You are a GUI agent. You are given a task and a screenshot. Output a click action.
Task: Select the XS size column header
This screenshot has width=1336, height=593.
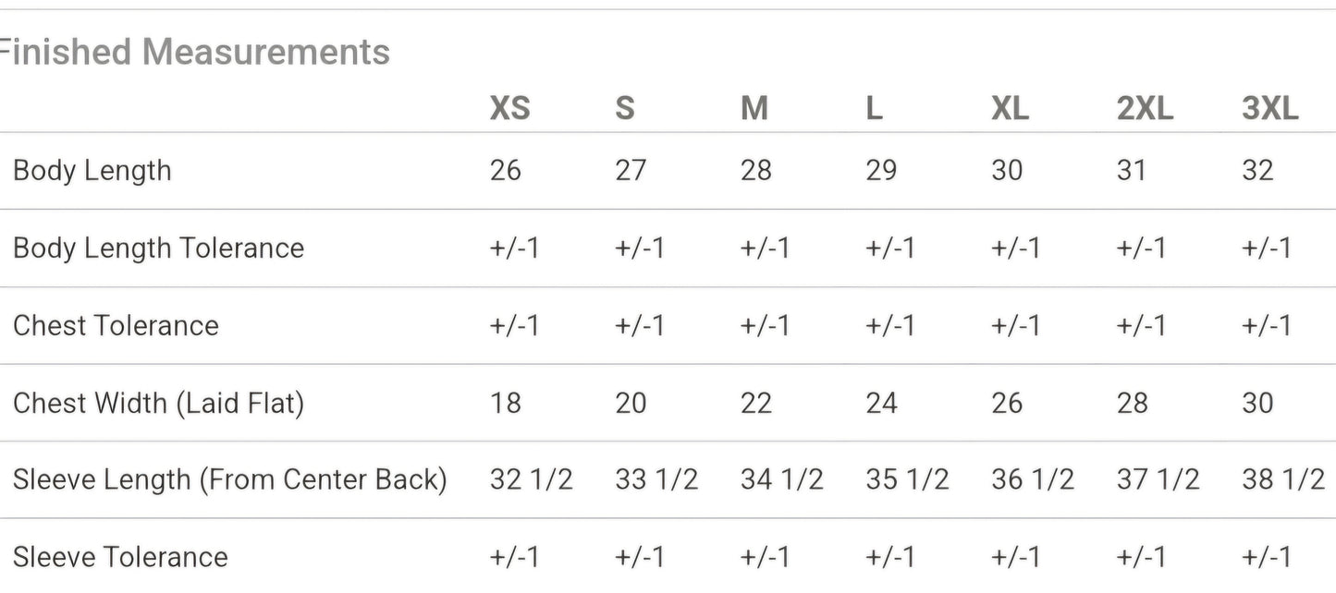click(510, 109)
